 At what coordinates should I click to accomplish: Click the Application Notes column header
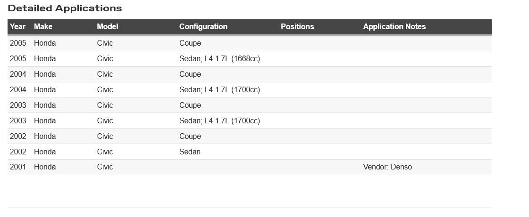pyautogui.click(x=394, y=27)
